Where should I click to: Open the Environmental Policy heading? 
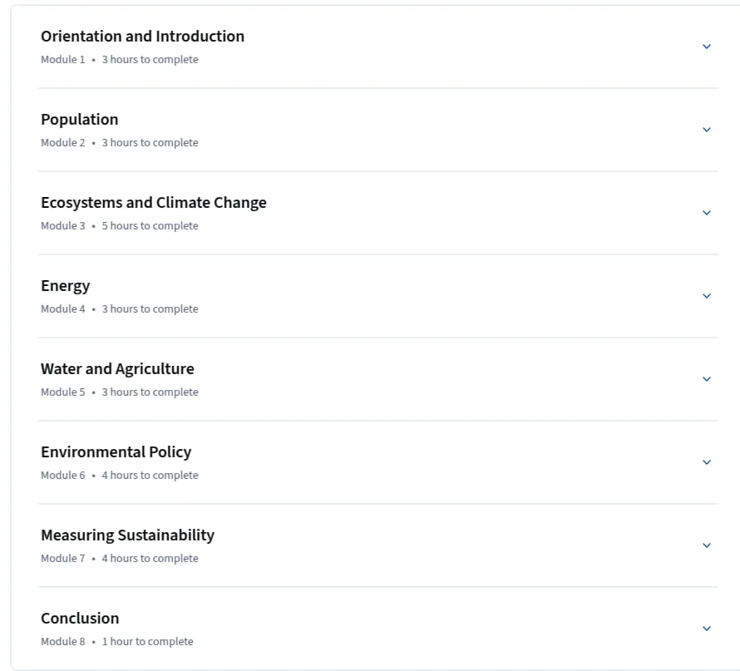click(116, 452)
